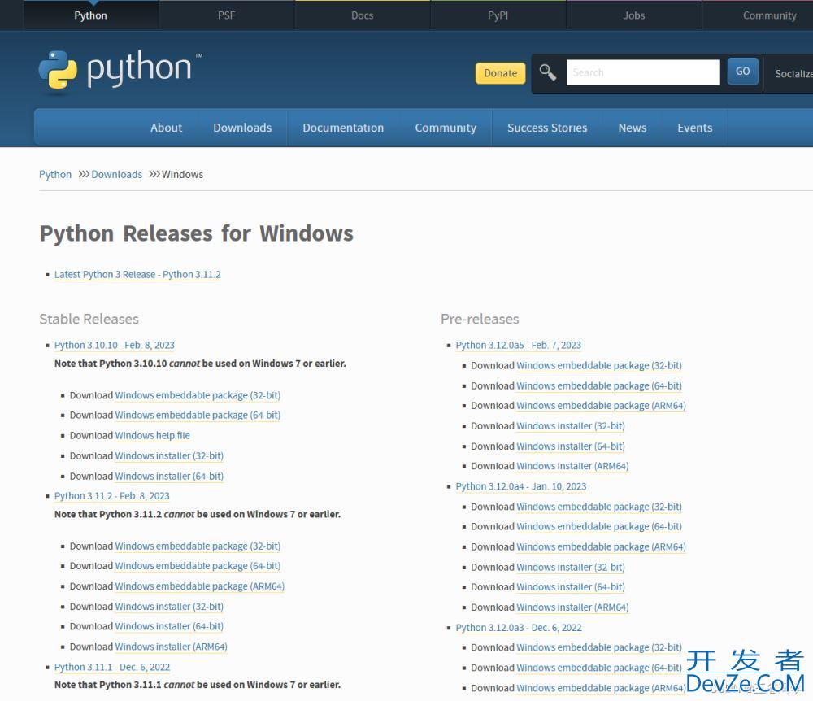Download 3.12.0a4 Windows installer (ARM64)

click(x=572, y=607)
